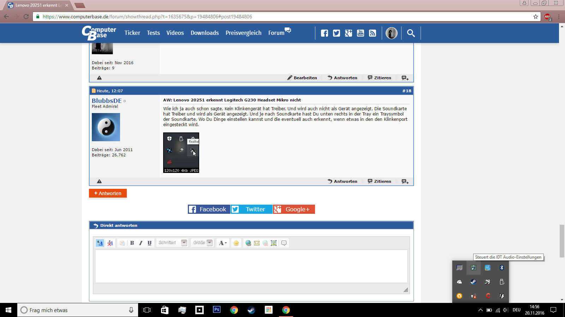Open the Adblock Plus extension icon
565x317 pixels.
pos(548,17)
